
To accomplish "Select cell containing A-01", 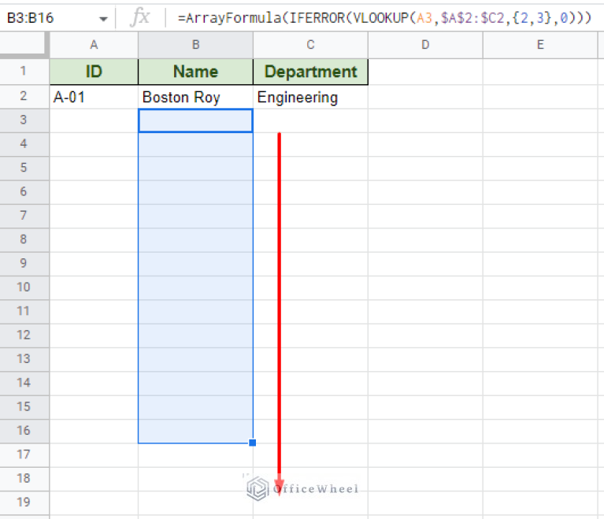I will point(94,97).
